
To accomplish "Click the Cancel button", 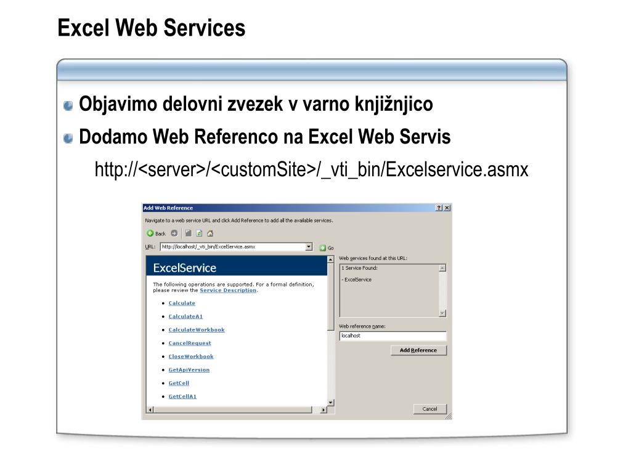I will [x=429, y=409].
